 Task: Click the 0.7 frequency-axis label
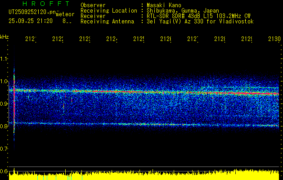tap(4, 149)
